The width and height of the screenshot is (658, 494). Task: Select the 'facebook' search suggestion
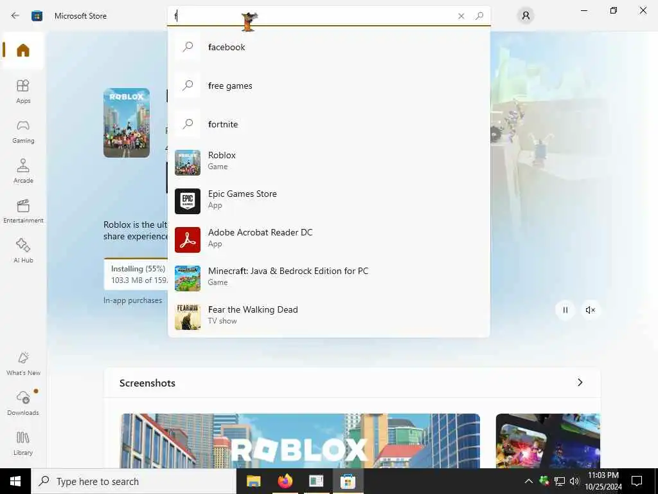pyautogui.click(x=328, y=47)
